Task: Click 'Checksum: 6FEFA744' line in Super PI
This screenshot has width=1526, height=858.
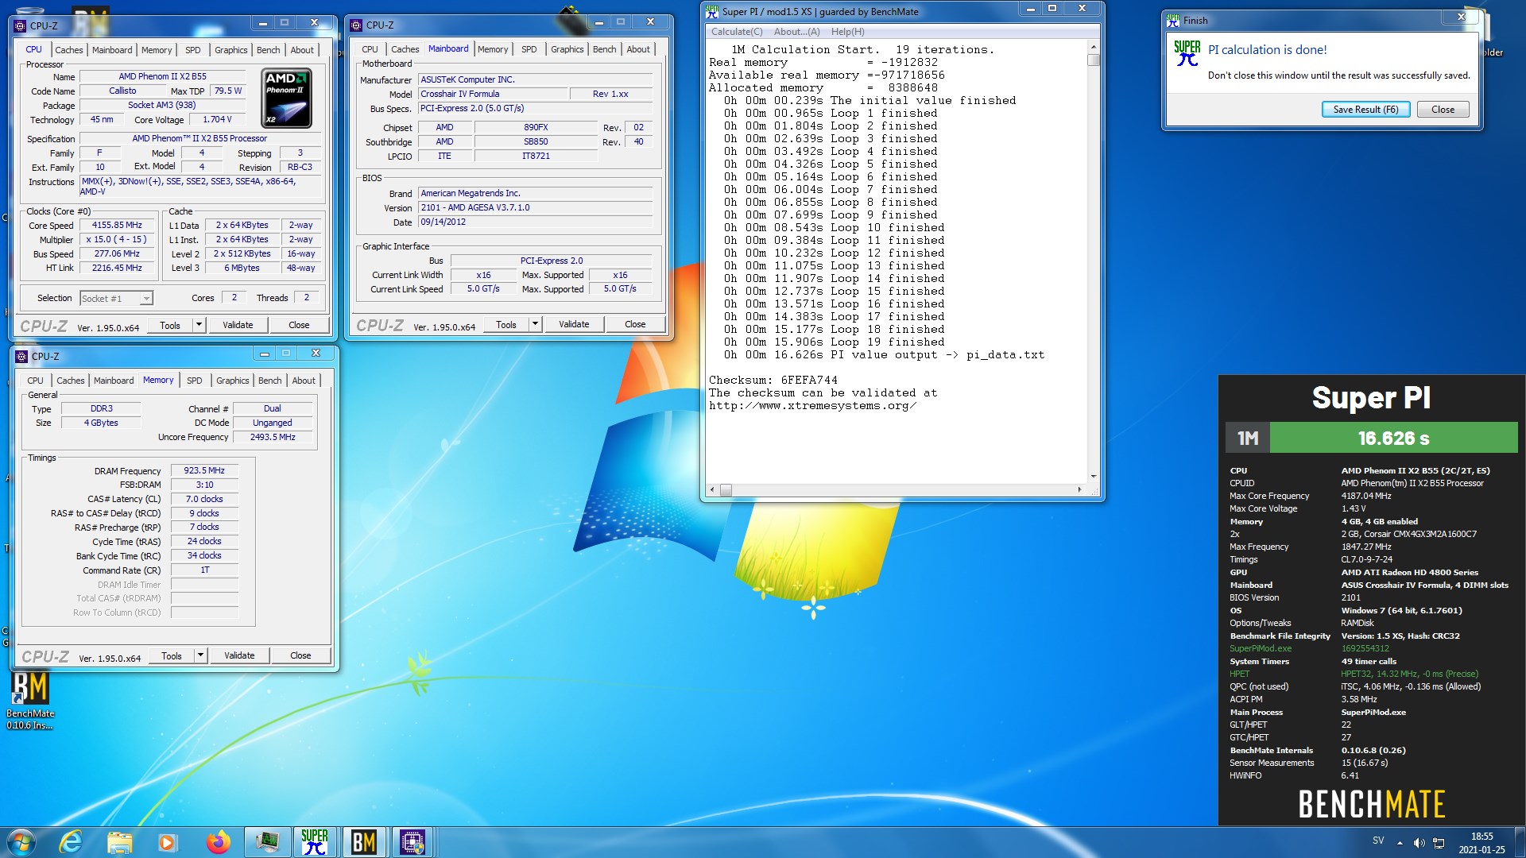Action: 773,381
